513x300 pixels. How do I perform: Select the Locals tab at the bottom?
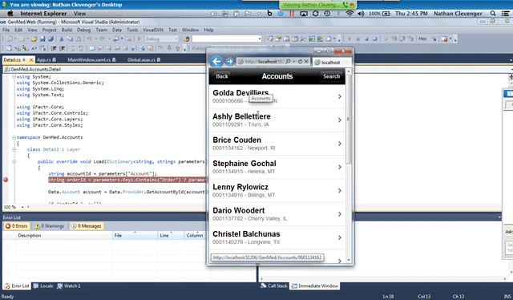[x=43, y=286]
